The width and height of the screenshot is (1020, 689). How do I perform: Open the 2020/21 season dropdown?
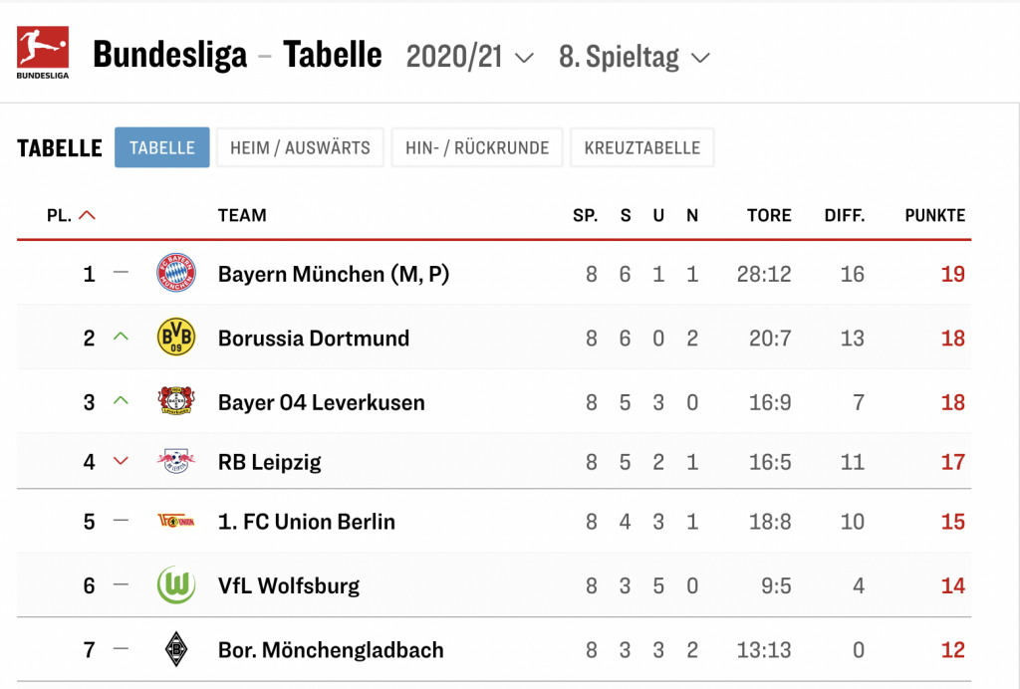tap(470, 57)
